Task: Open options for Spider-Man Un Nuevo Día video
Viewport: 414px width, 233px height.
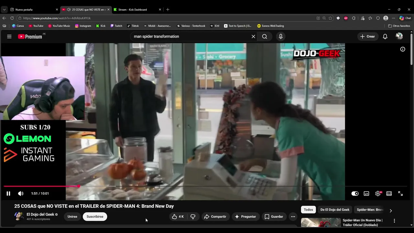Action: click(x=394, y=221)
